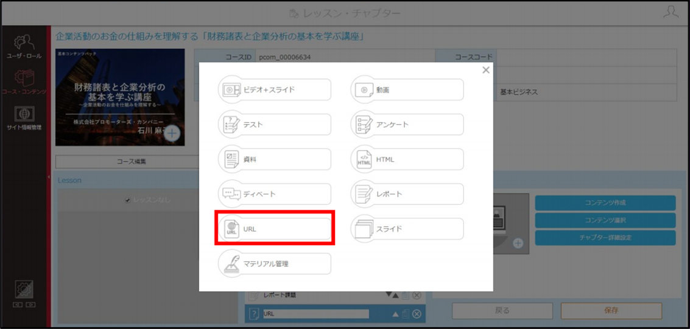Screen dimensions: 690x329
Task: Select the URL content type
Action: (275, 229)
